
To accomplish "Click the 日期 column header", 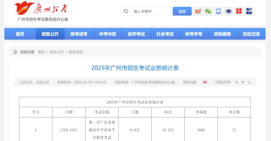I will [x=69, y=112].
